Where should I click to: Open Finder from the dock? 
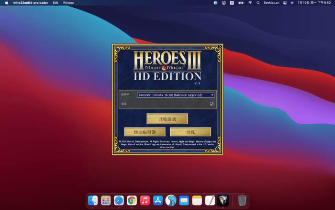click(93, 200)
